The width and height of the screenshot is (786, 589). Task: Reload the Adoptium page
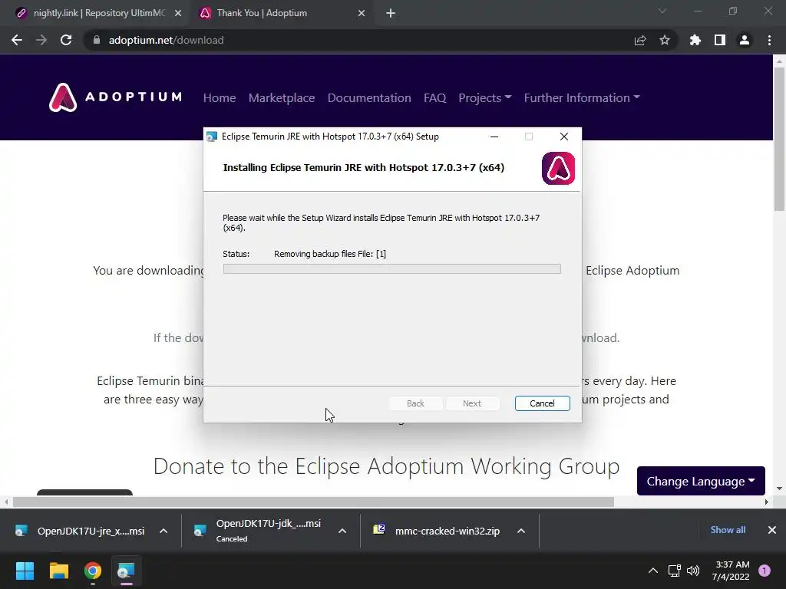coord(66,40)
